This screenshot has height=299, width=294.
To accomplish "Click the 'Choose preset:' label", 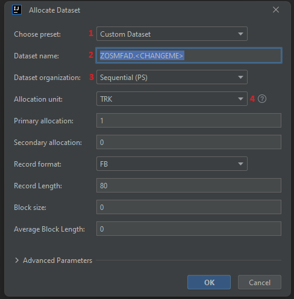I will 37,34.
